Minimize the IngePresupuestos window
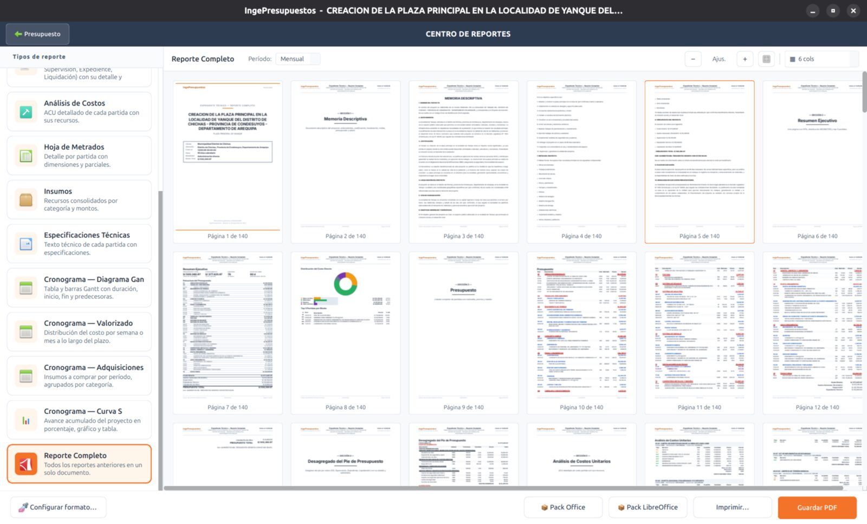Viewport: 867px width, 524px height. [x=812, y=11]
